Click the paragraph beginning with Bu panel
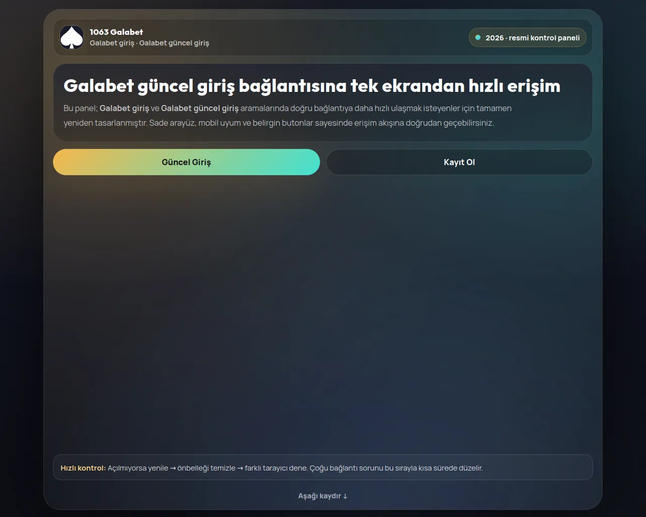Viewport: 646px width, 517px height. tap(288, 116)
